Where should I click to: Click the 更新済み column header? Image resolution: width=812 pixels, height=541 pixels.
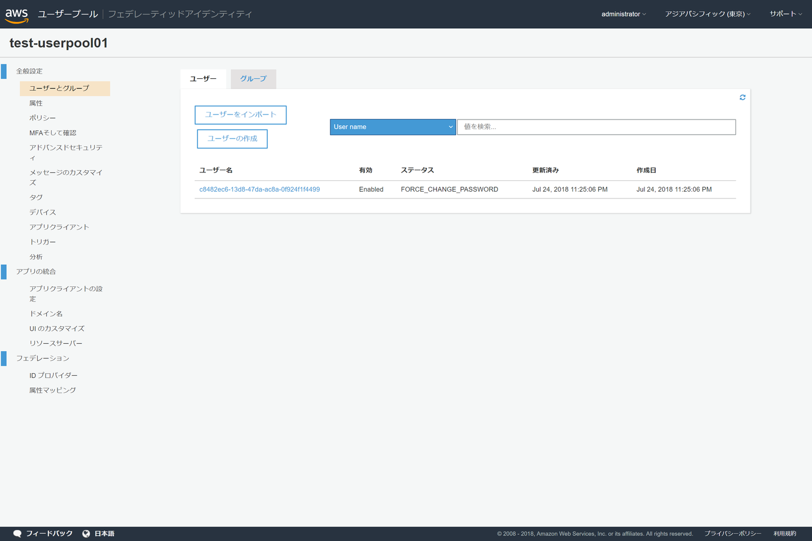point(546,170)
